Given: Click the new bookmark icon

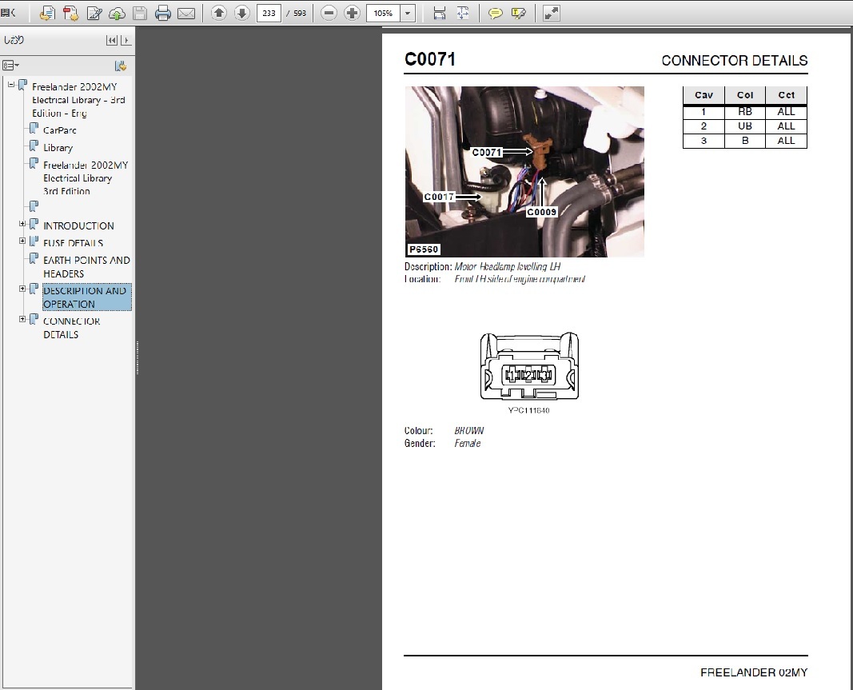Looking at the screenshot, I should [121, 66].
